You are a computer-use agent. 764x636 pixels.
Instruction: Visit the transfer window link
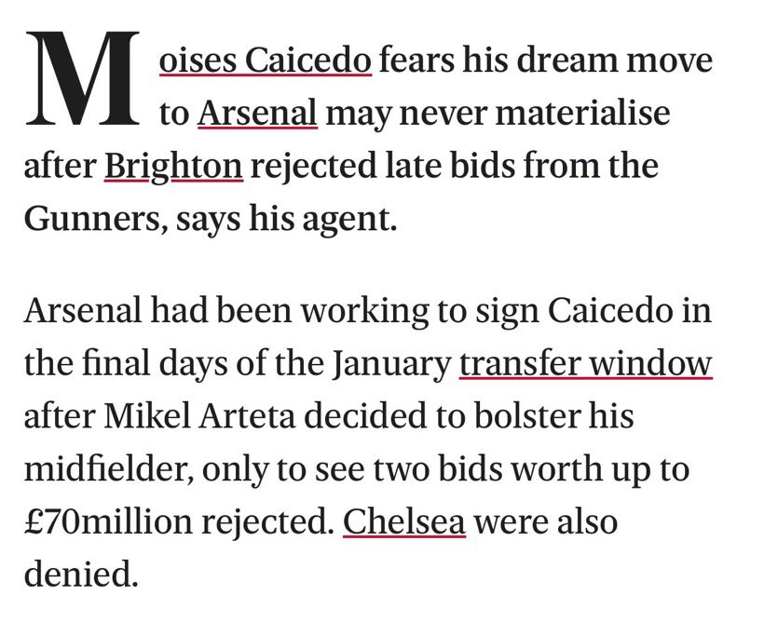(x=586, y=363)
